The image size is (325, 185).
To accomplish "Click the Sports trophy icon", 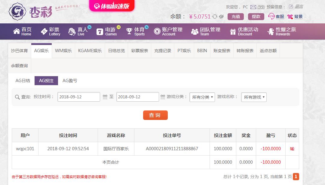I will (x=129, y=31).
